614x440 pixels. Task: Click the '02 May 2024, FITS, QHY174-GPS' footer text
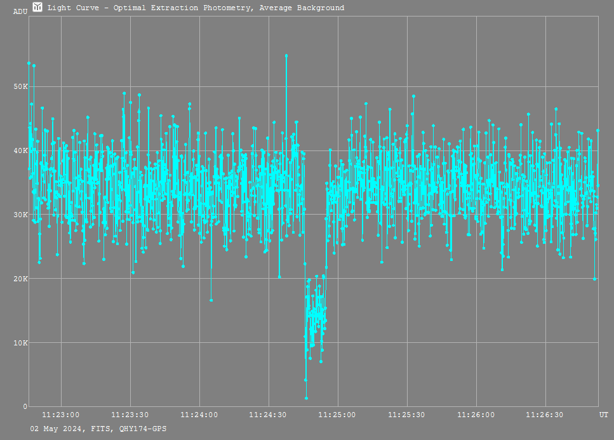pyautogui.click(x=98, y=429)
